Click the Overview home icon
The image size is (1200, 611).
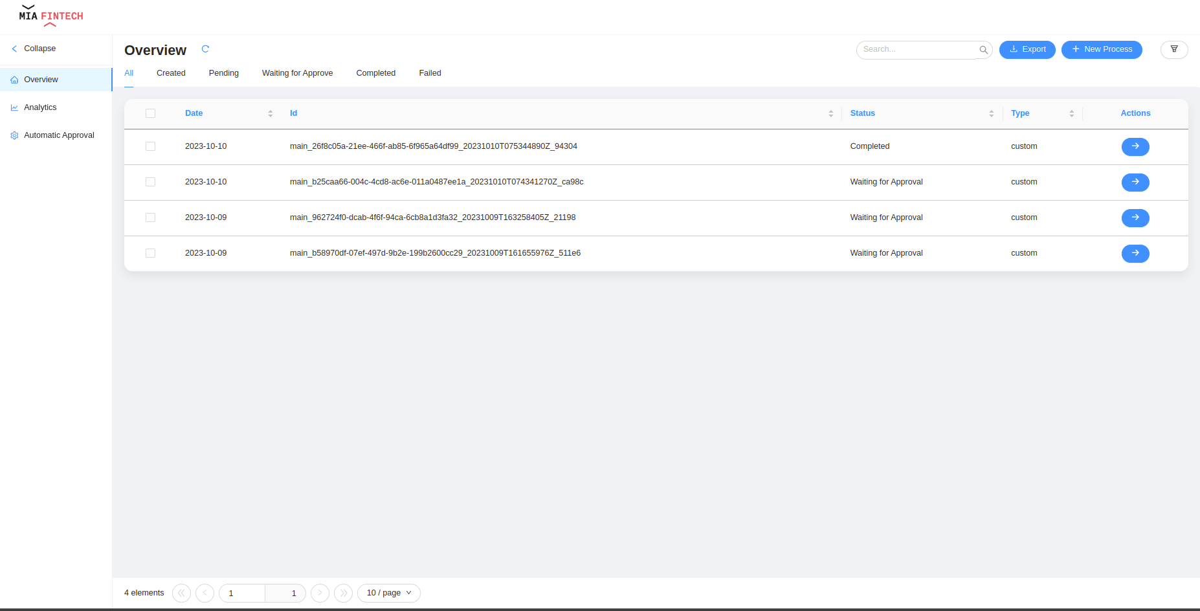(14, 79)
